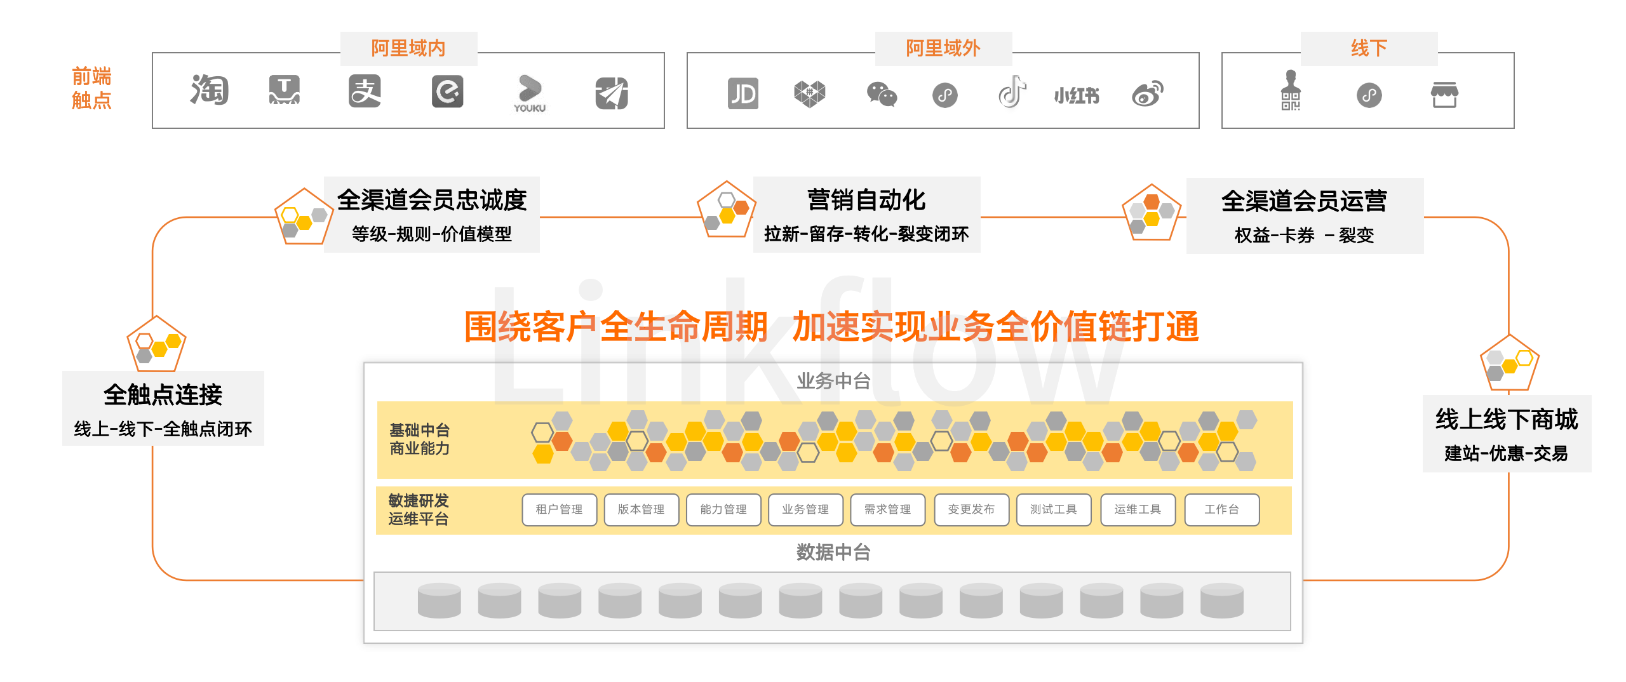Click the storefront icon under 线下
The width and height of the screenshot is (1626, 682).
coord(1444,95)
